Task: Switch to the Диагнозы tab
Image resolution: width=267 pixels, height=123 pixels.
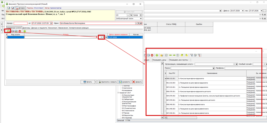Action: coord(26,28)
